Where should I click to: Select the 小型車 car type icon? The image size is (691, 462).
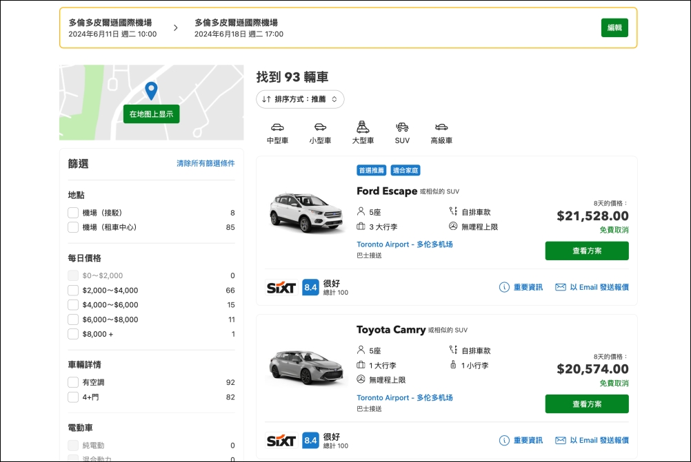click(x=320, y=127)
